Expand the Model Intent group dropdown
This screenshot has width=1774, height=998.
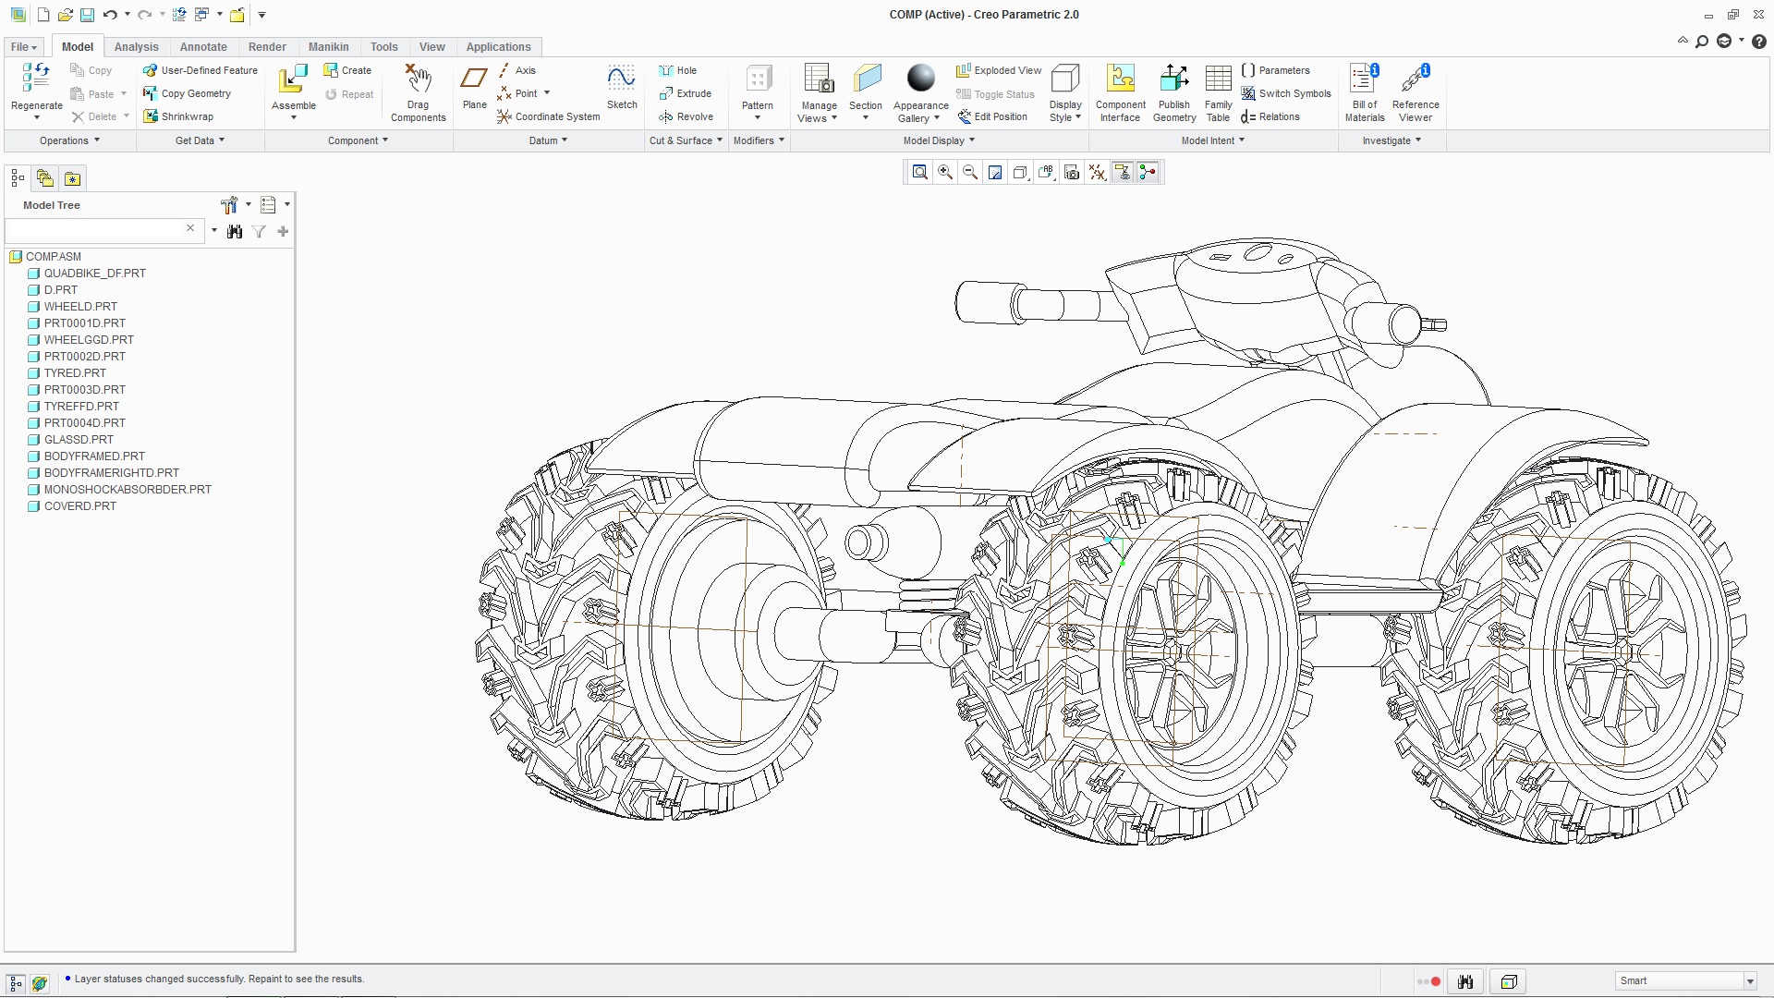click(1213, 140)
